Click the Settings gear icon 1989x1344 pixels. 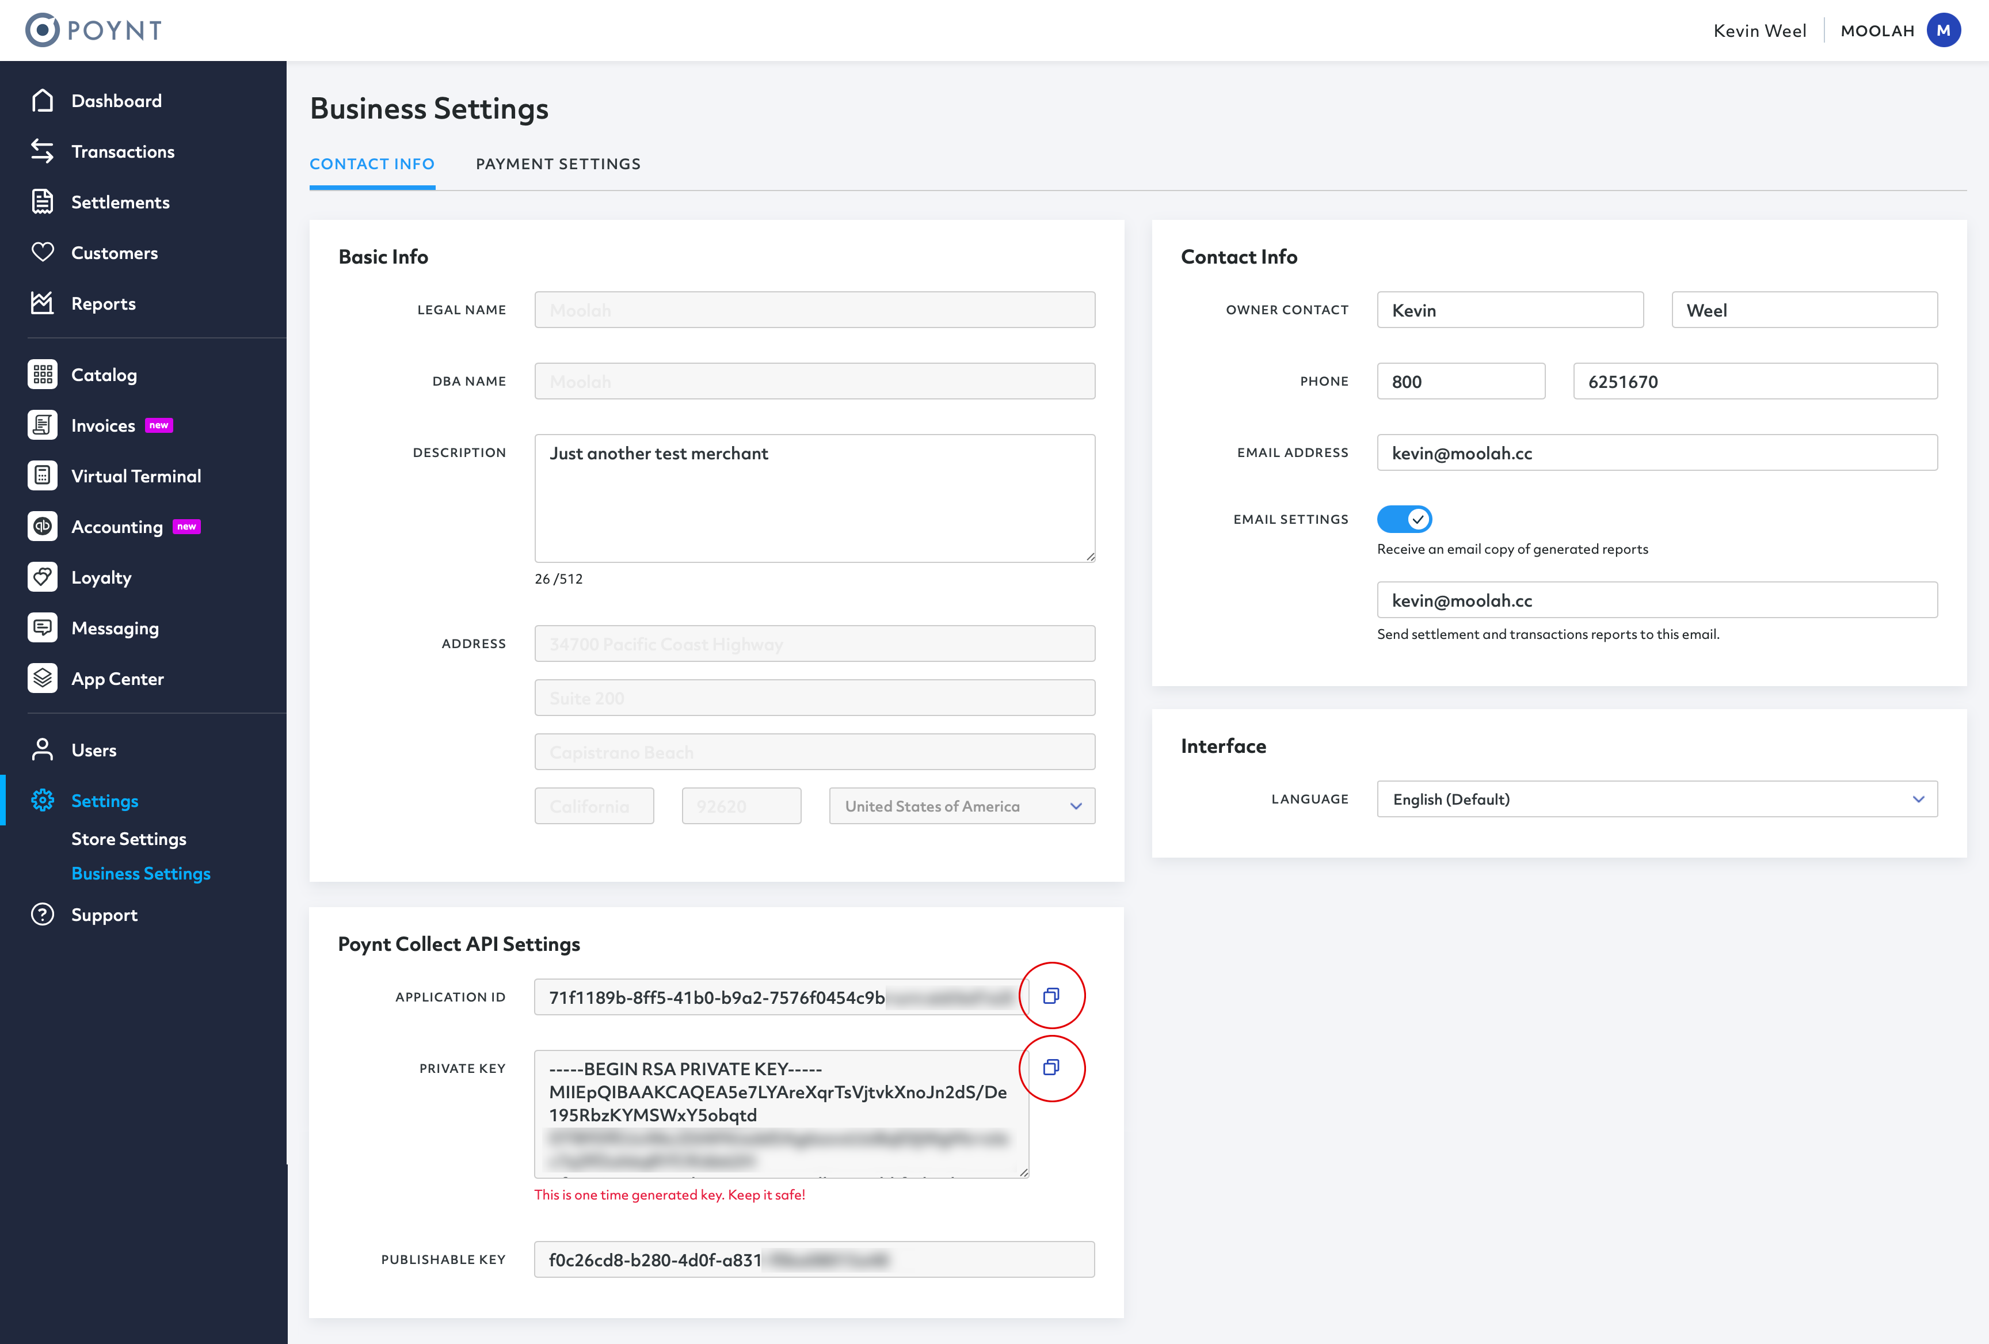coord(42,801)
